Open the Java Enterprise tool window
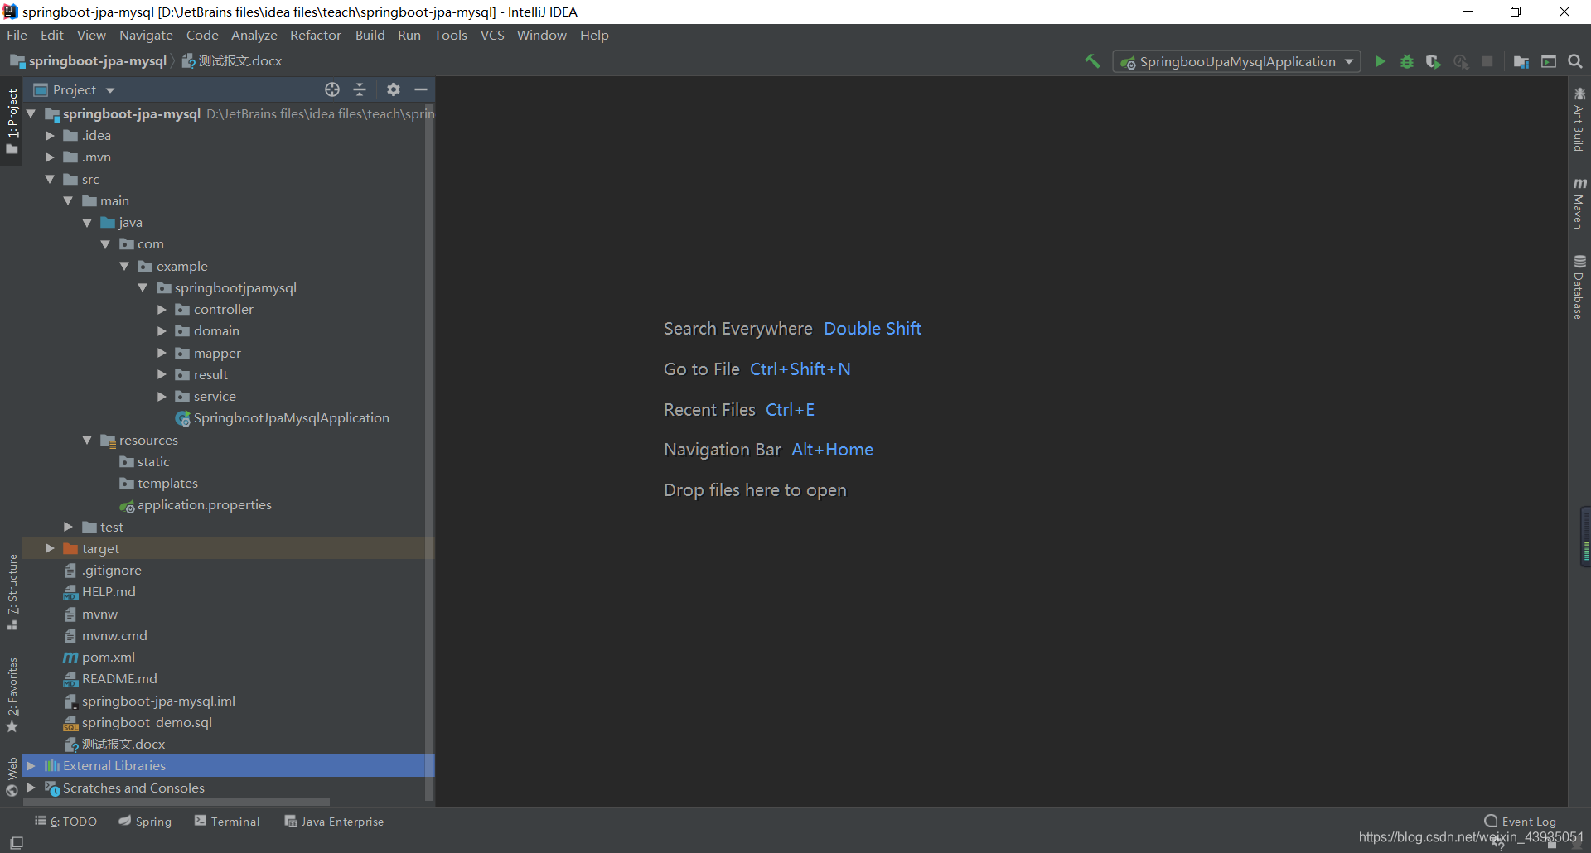The image size is (1591, 853). click(334, 822)
